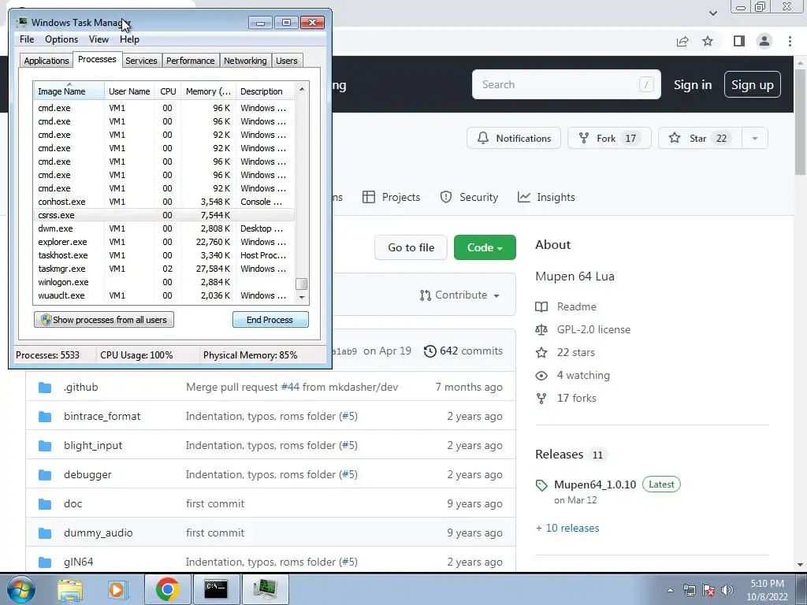Open pull request #44 link
The height and width of the screenshot is (605, 807).
point(290,387)
